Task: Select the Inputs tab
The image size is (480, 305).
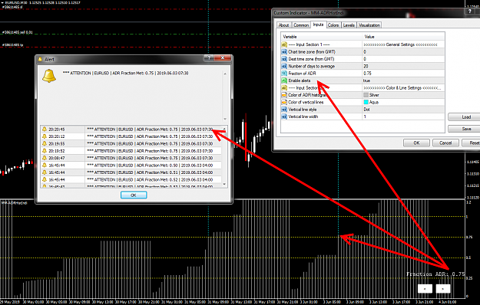Action: pos(319,25)
